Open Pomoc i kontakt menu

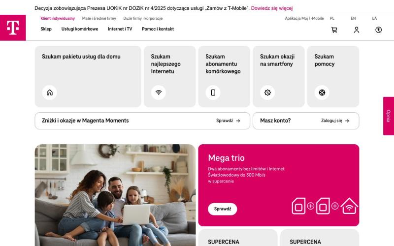(158, 29)
